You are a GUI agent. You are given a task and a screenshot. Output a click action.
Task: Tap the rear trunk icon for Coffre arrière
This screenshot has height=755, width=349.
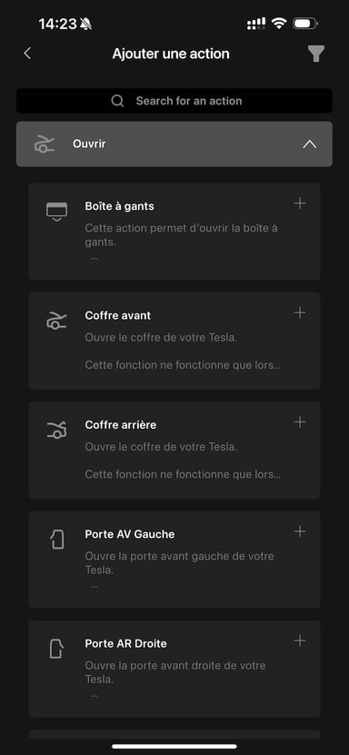click(x=56, y=430)
